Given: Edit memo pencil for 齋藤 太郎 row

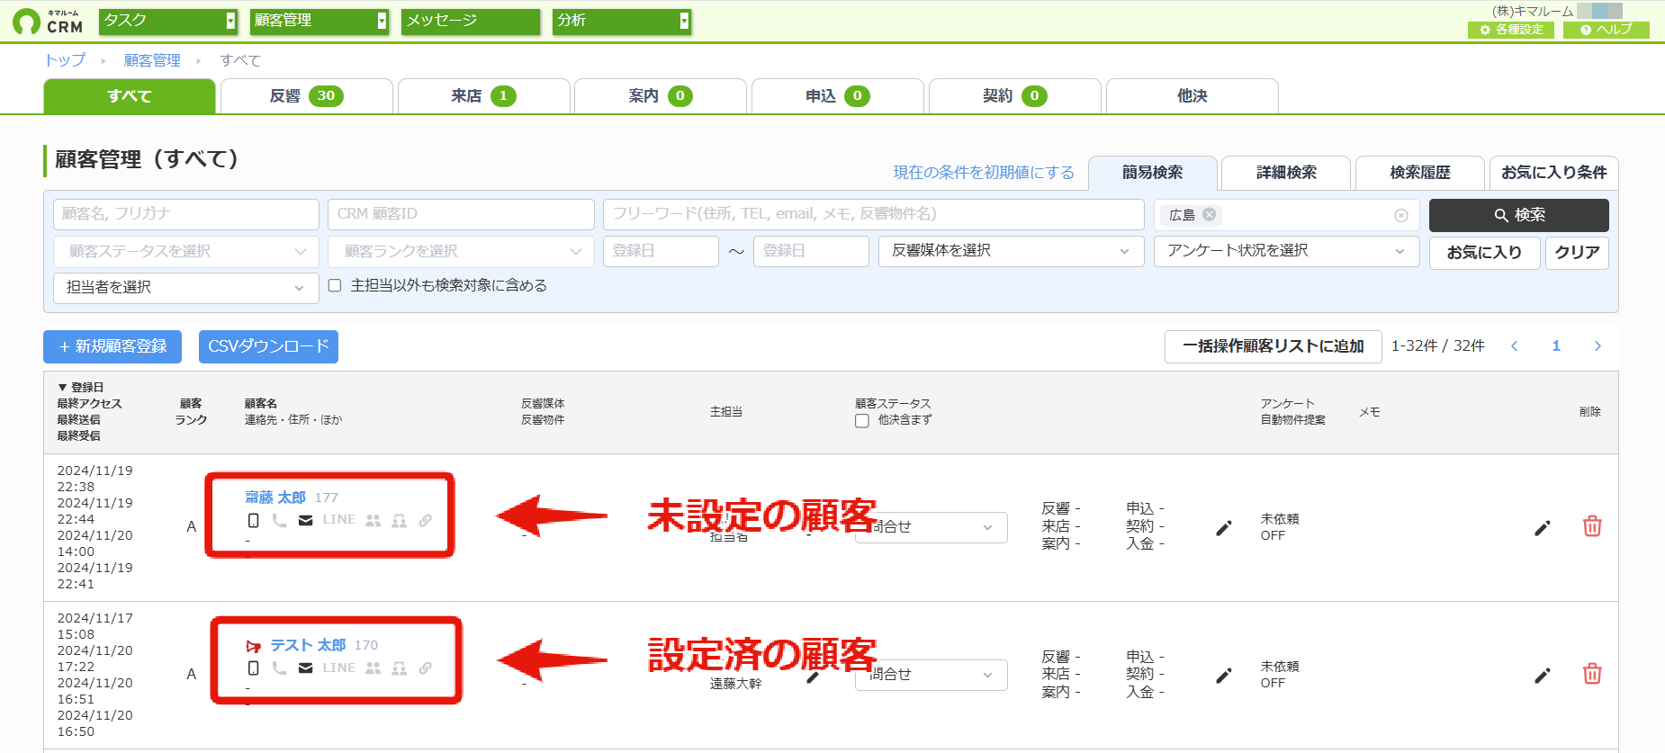Looking at the screenshot, I should pyautogui.click(x=1543, y=527).
